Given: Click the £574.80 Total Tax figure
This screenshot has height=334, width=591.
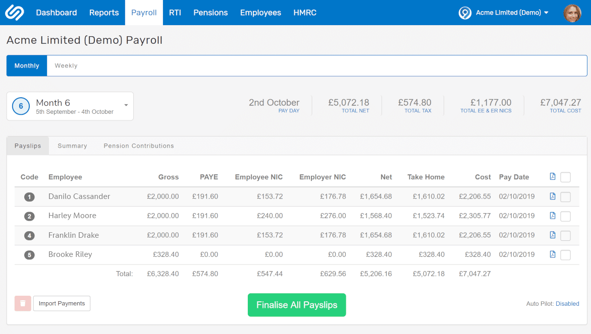Looking at the screenshot, I should pos(414,102).
